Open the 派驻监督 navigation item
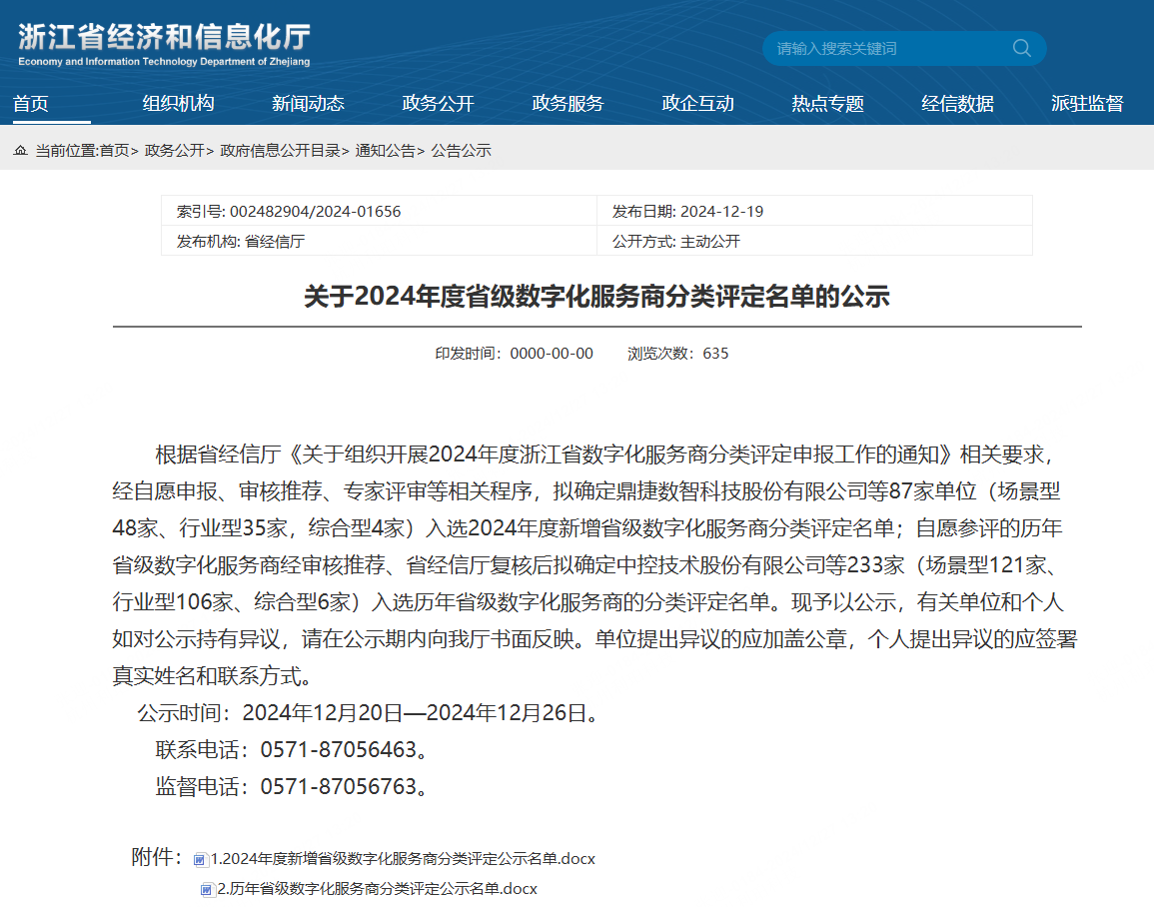 [x=1087, y=104]
